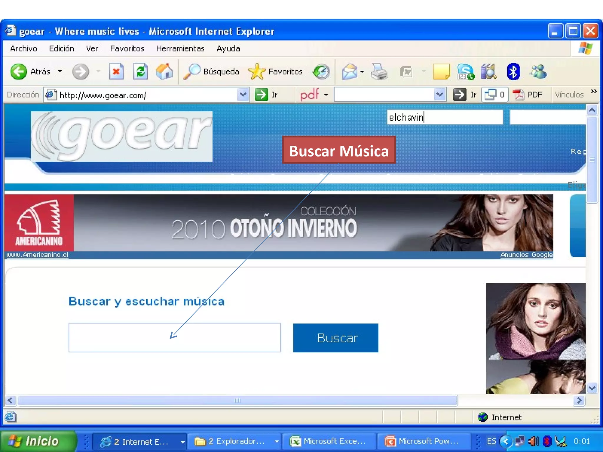
Task: Click the popup blocker counter showing 0
Action: (x=495, y=95)
